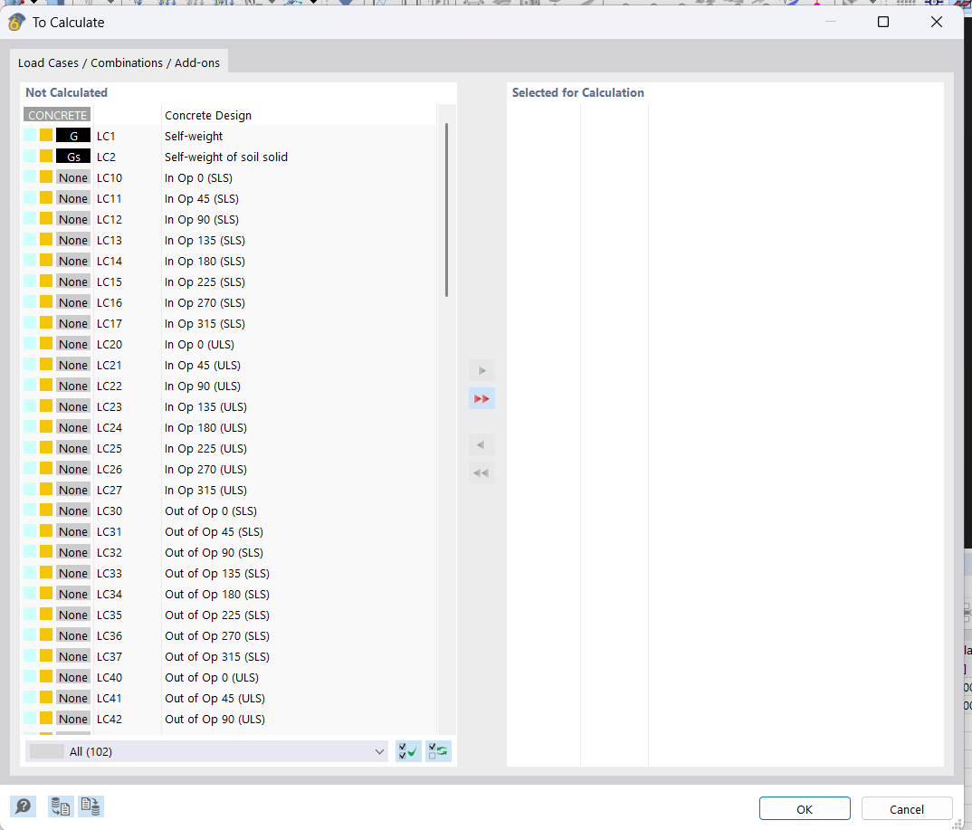This screenshot has width=972, height=830.
Task: Click the database-to-document icon at bottom left
Action: click(61, 806)
